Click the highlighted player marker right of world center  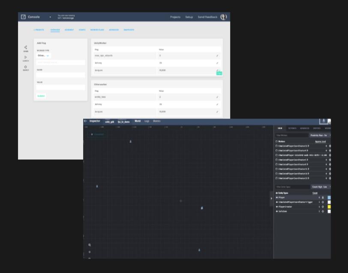coord(202,208)
